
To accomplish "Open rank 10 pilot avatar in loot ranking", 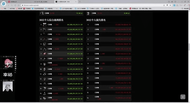I will tap(45, 69).
